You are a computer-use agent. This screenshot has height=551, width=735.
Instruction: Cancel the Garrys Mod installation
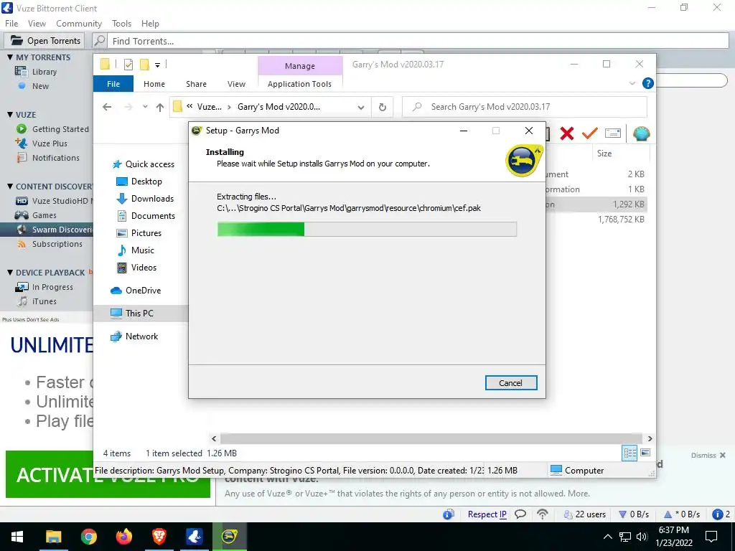click(510, 383)
